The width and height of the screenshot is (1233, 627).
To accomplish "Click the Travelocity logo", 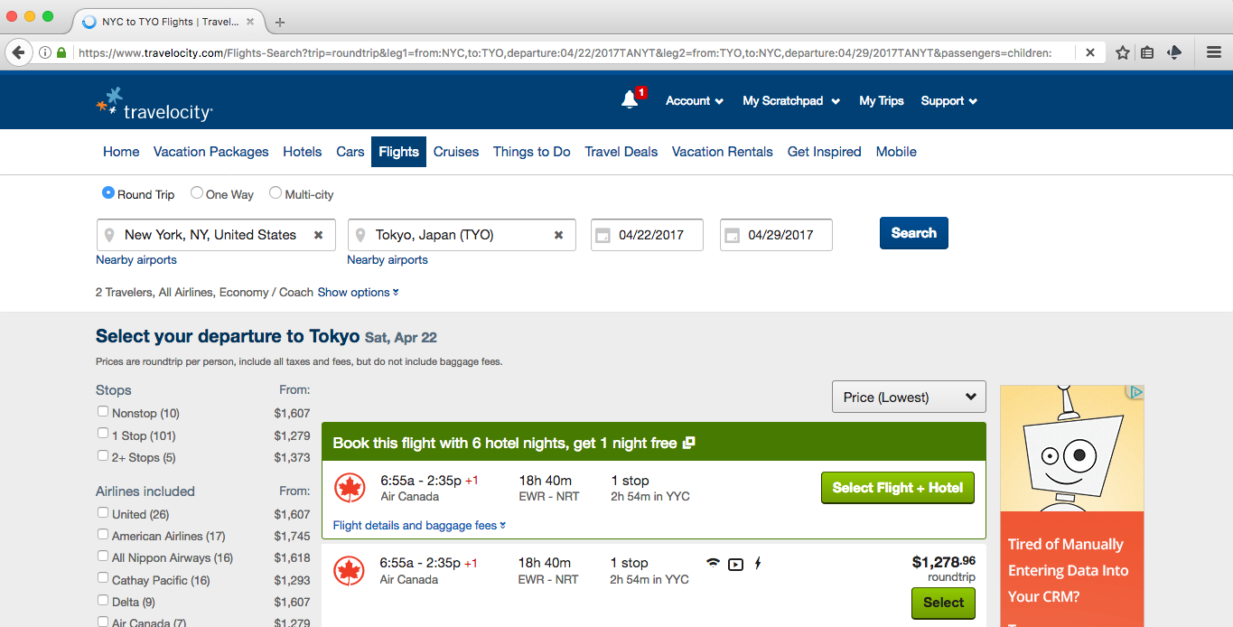I will point(154,104).
